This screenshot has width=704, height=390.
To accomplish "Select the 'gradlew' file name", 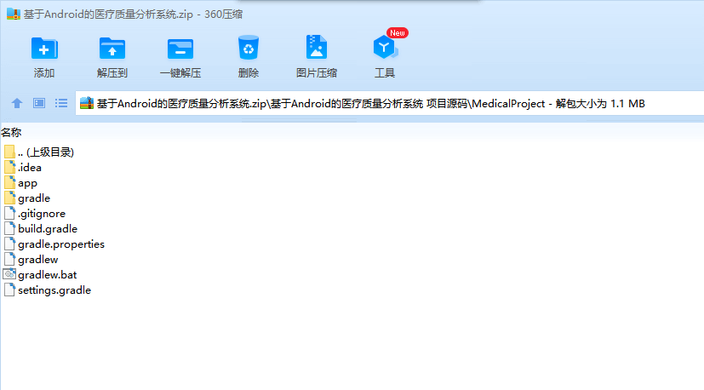I will click(x=38, y=259).
